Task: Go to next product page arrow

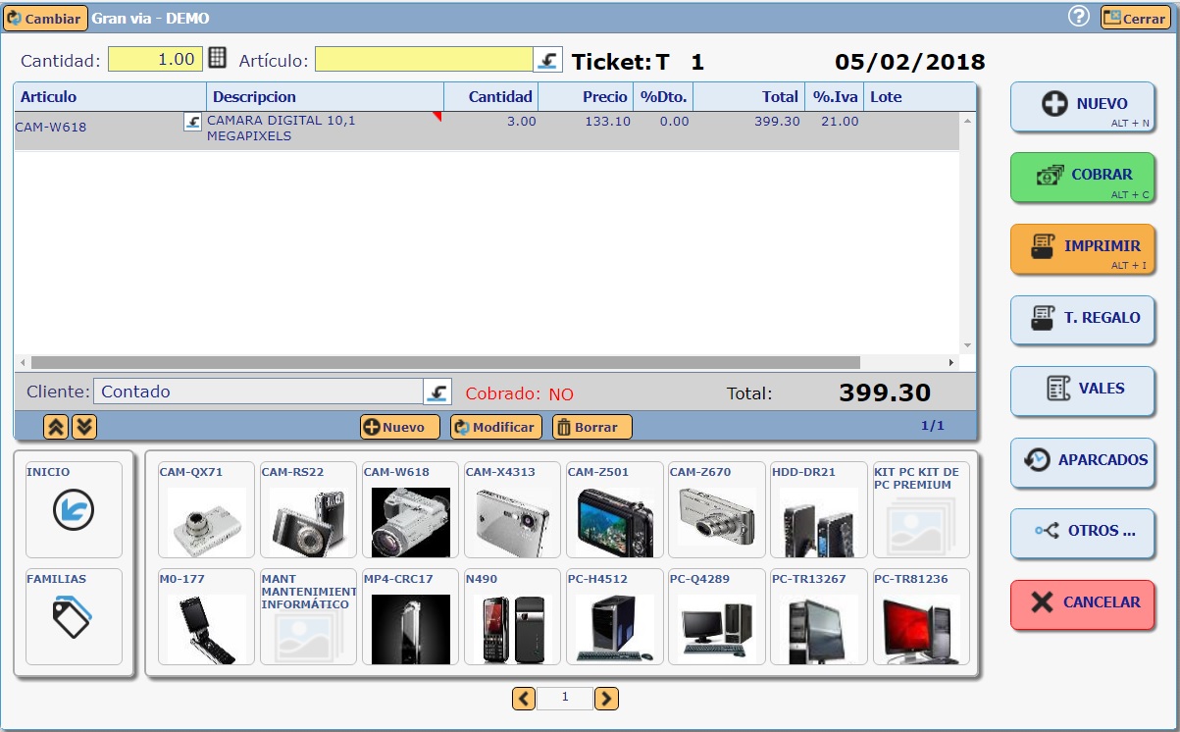Action: 607,698
